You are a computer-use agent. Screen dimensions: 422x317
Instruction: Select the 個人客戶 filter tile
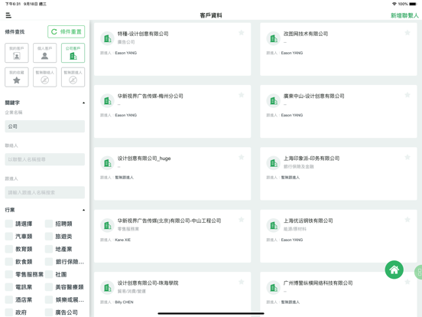tap(44, 53)
